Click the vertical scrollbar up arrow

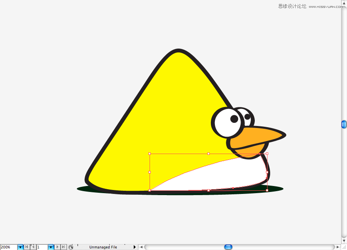pyautogui.click(x=344, y=3)
